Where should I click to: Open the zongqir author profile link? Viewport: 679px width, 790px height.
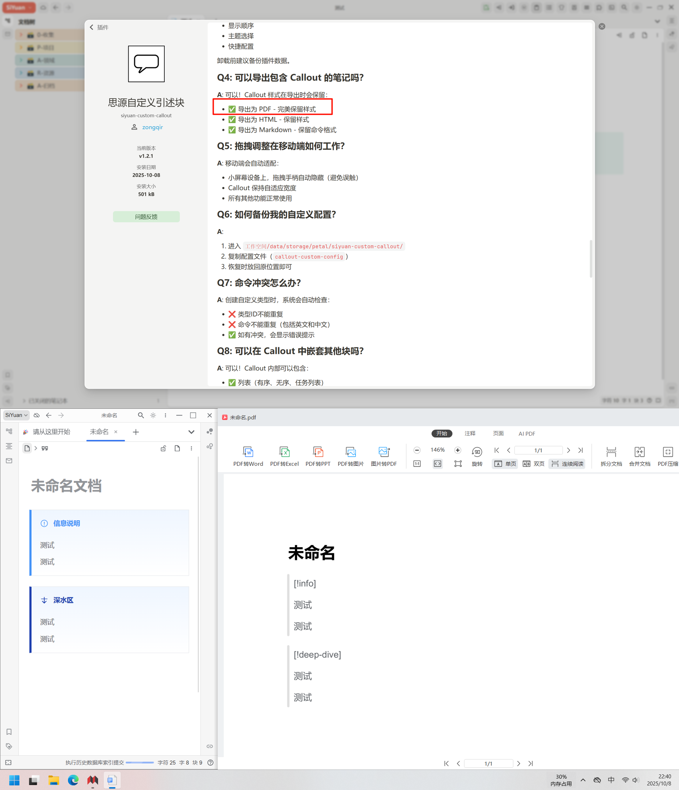(x=153, y=127)
